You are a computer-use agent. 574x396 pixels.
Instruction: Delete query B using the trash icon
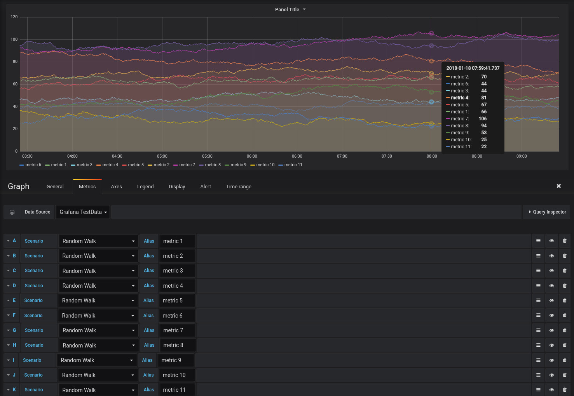coord(565,255)
